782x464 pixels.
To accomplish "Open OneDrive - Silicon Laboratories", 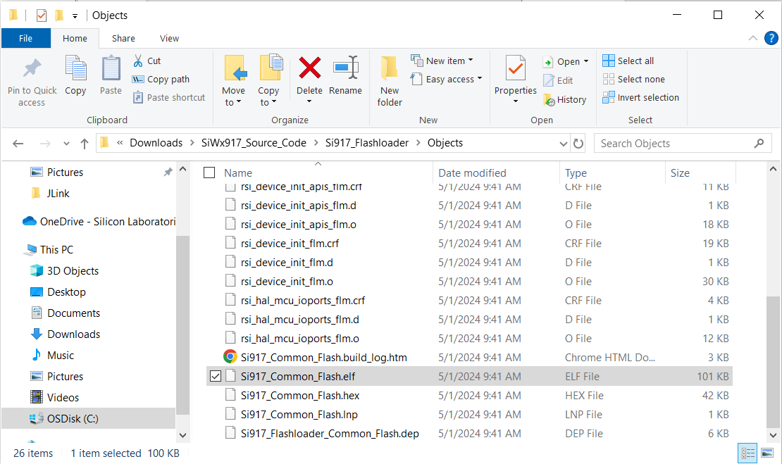I will tap(99, 222).
